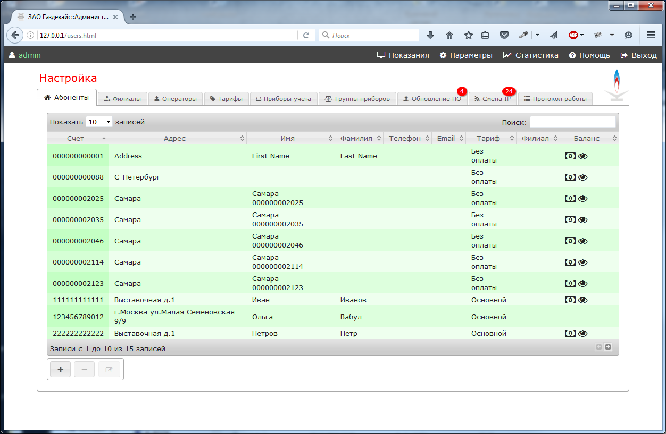666x434 pixels.
Task: Sort table by Тариф column header
Action: click(x=490, y=139)
